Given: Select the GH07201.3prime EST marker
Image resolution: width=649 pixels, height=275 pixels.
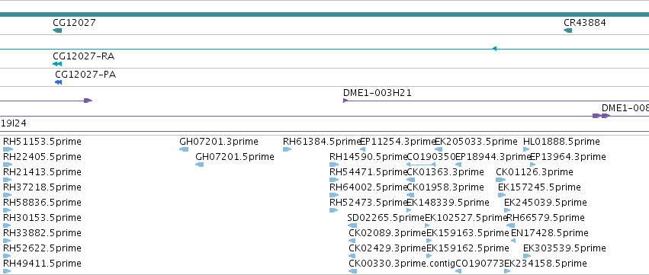Looking at the screenshot, I should tap(184, 149).
